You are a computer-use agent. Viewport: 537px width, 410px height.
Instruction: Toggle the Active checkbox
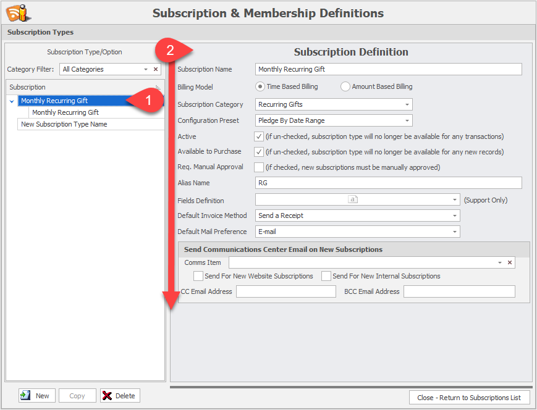[259, 136]
